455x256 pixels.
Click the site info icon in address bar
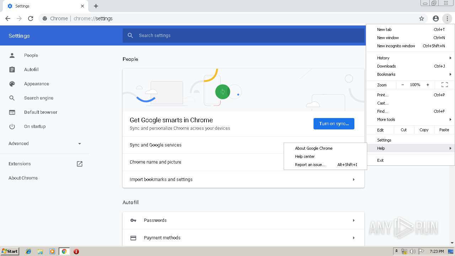point(45,18)
